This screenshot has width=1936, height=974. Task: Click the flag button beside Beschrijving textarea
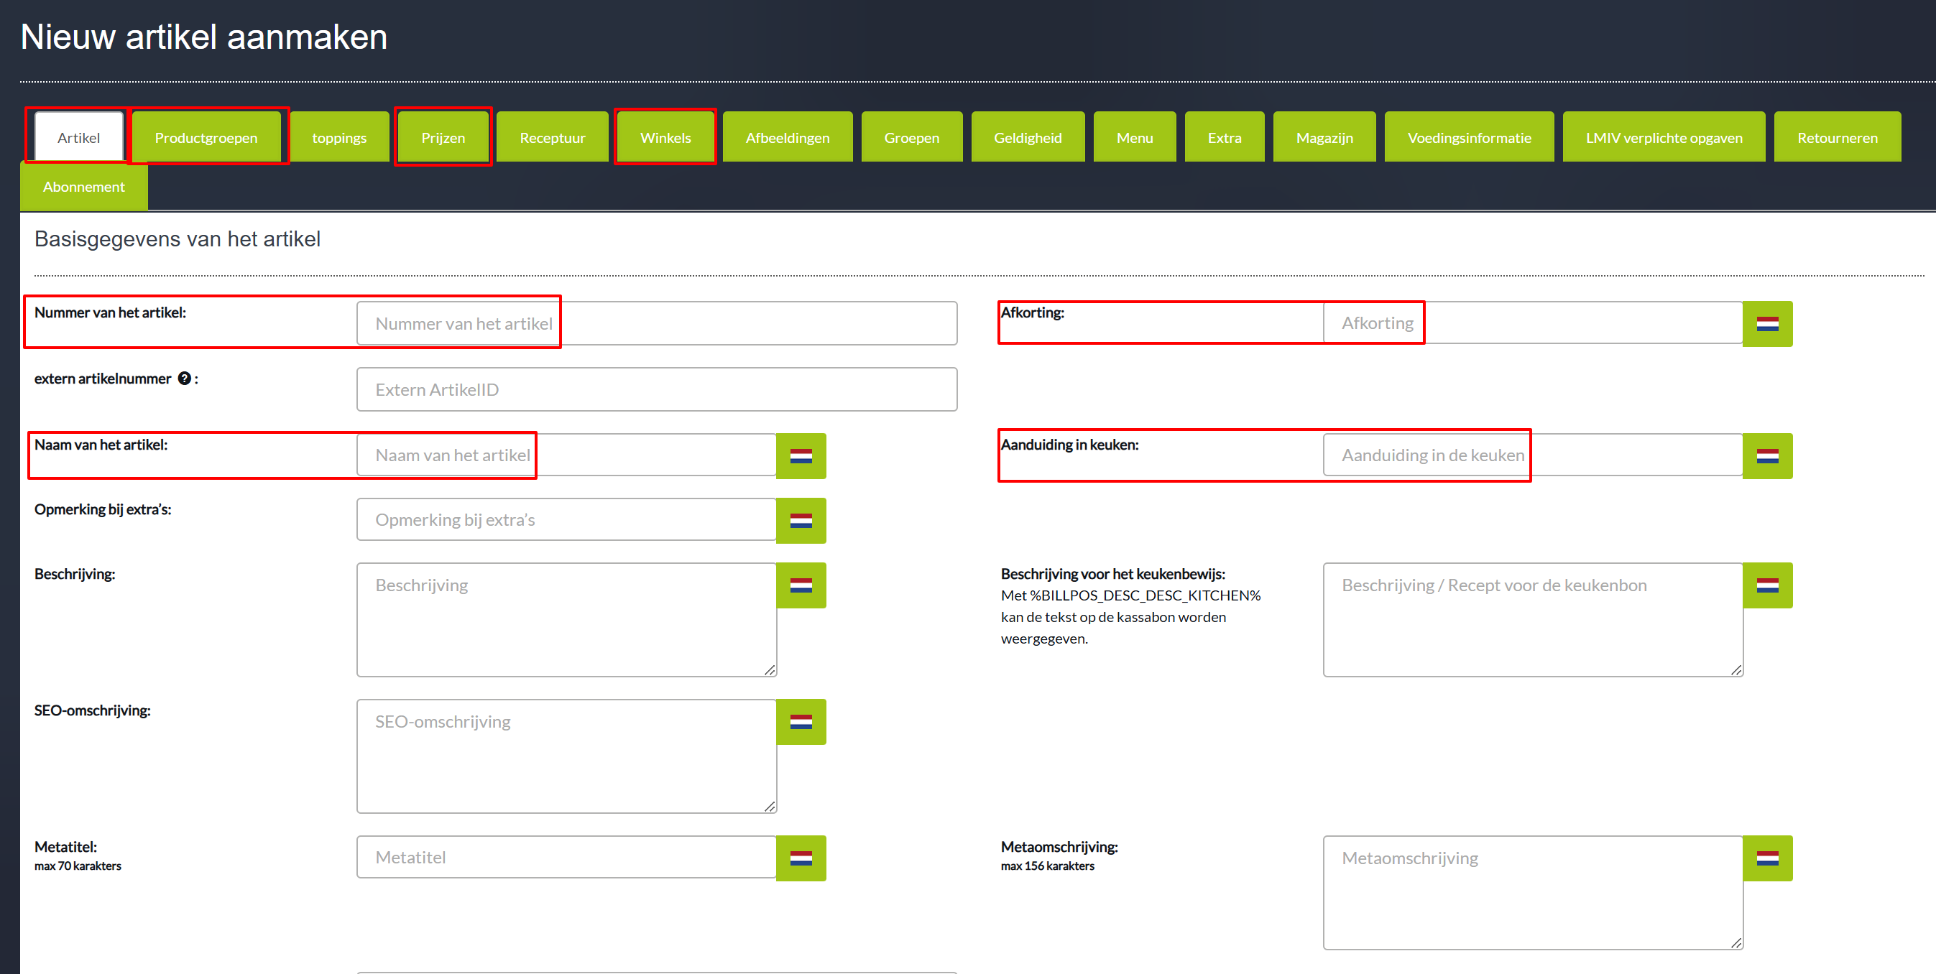(801, 585)
